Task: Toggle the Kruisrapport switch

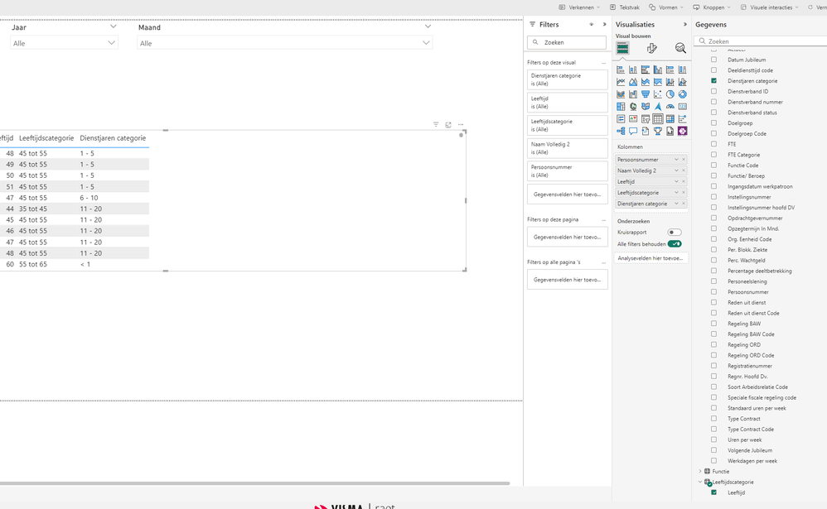Action: coord(674,233)
